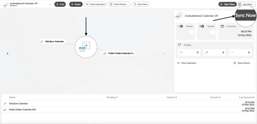Click the + Spoke button
The height and width of the screenshot is (124, 257).
76,4
